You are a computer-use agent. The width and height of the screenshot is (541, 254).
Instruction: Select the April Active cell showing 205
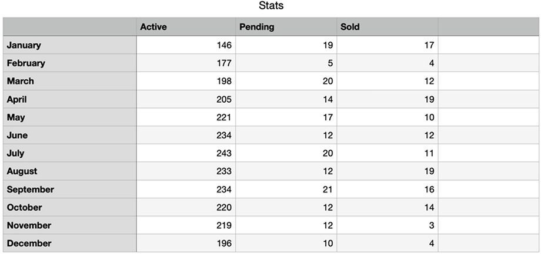pyautogui.click(x=186, y=99)
